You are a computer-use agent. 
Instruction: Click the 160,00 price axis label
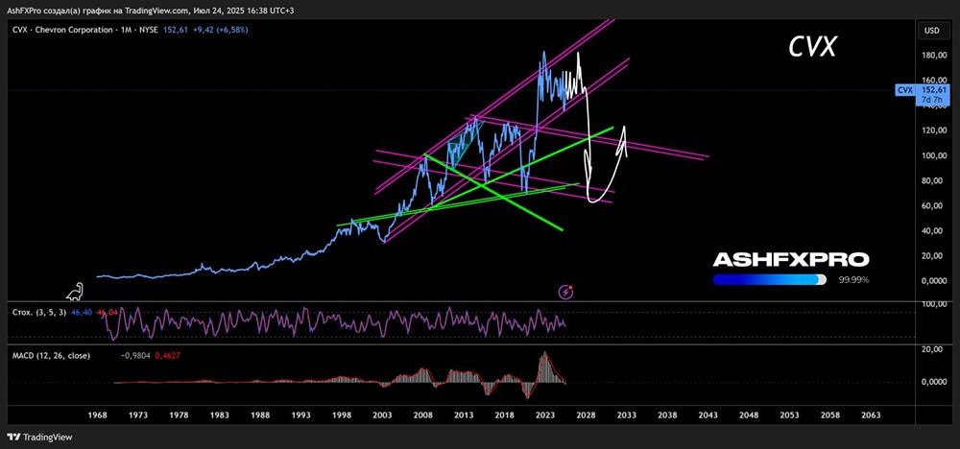coord(935,81)
